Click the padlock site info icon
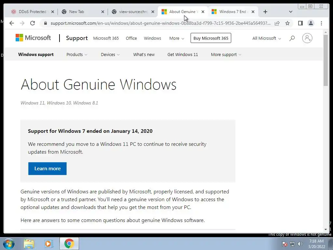Image resolution: width=333 pixels, height=250 pixels. tap(45, 23)
